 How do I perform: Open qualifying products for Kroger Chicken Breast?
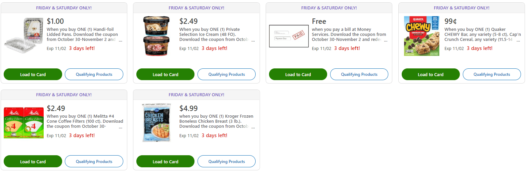coord(226,162)
